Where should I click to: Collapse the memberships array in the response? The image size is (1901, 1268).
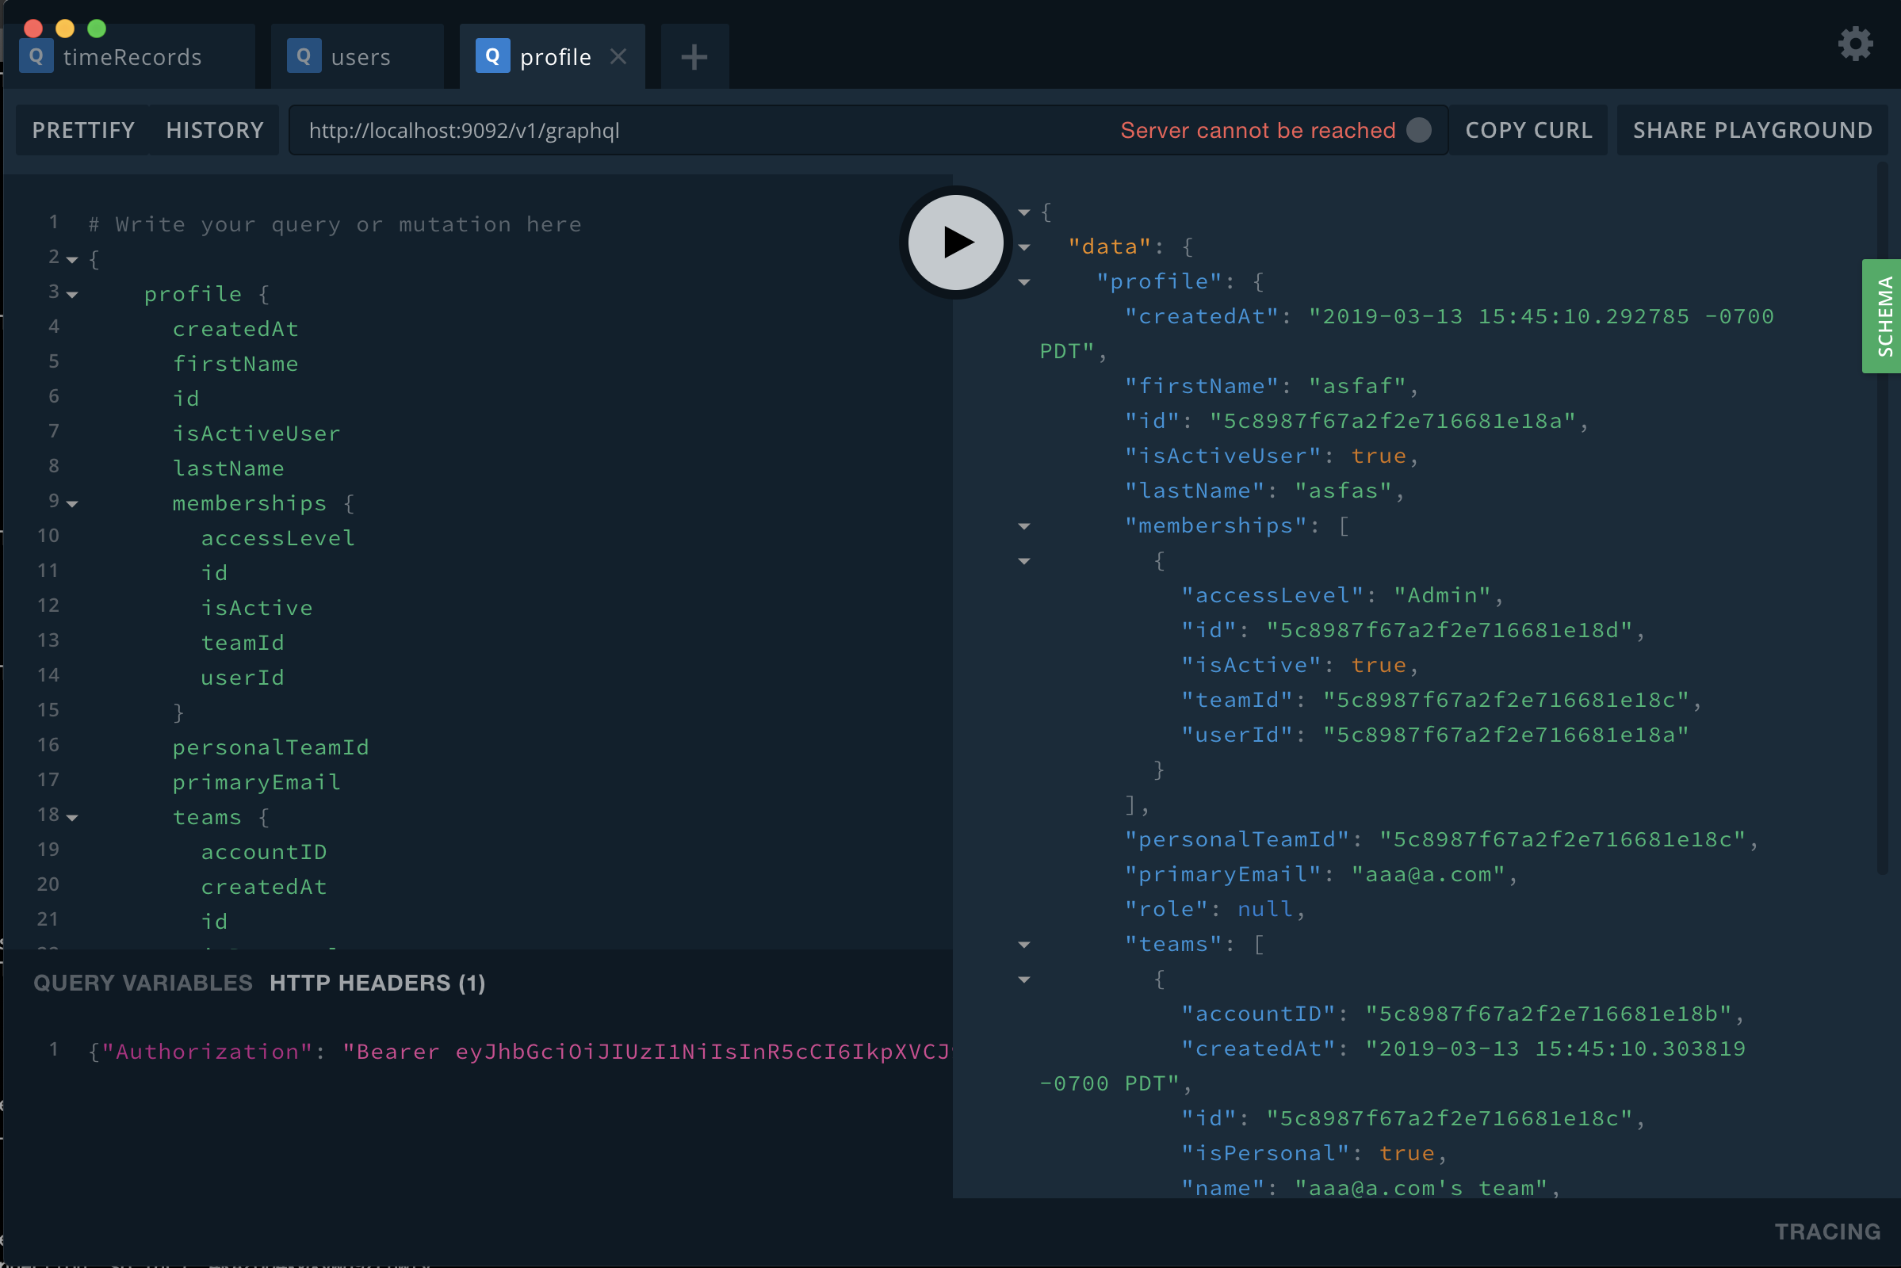1024,526
